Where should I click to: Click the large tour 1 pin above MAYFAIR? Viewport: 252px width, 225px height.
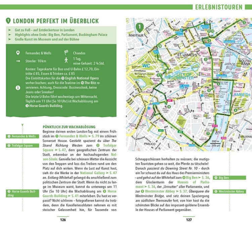139,27
